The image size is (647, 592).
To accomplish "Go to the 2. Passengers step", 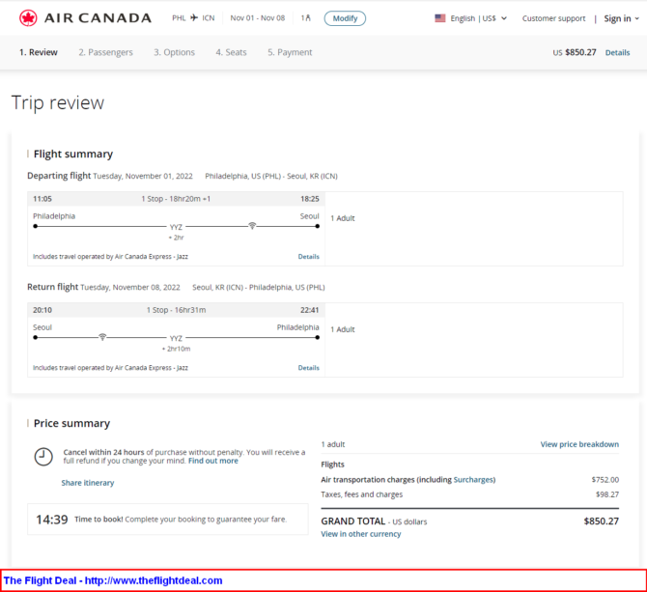I will (x=105, y=52).
